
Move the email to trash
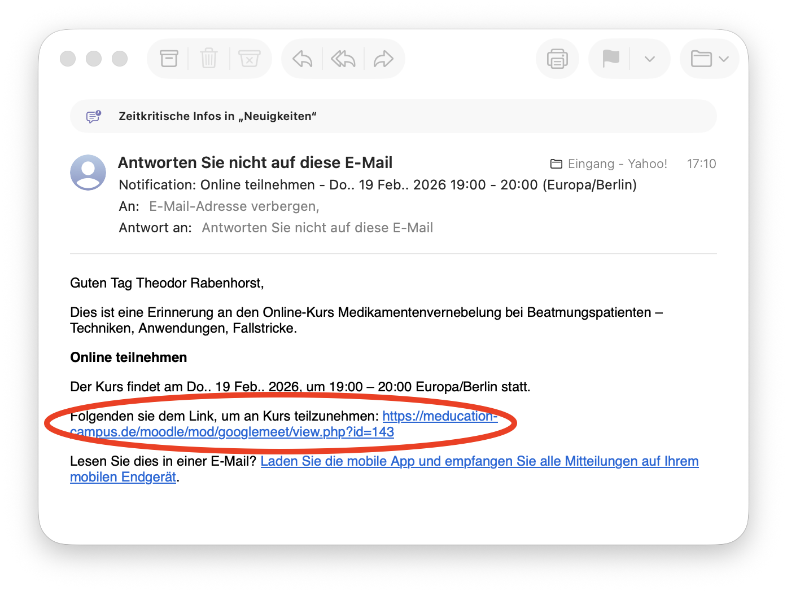pos(209,58)
